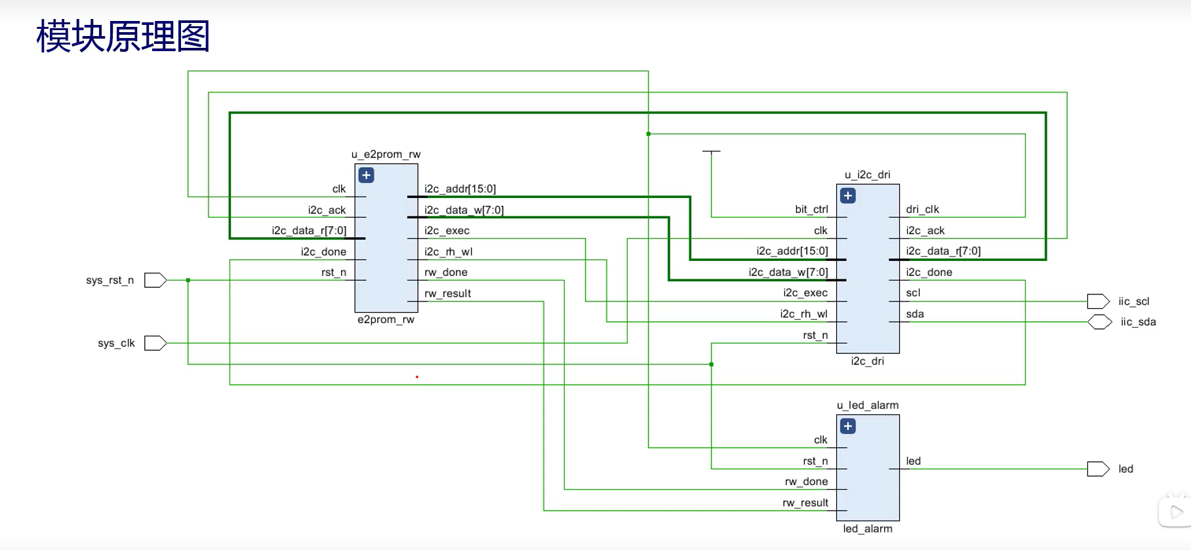Select the sys_rst_n input port symbol
The image size is (1191, 550).
(155, 281)
